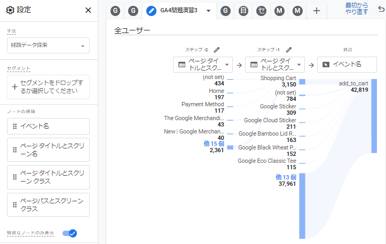The image size is (386, 244).
Task: Click the 全ユーザー segment heading
Action: coord(132,30)
